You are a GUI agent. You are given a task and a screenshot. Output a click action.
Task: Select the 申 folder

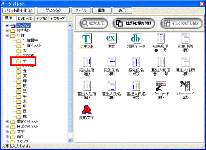(x=25, y=106)
